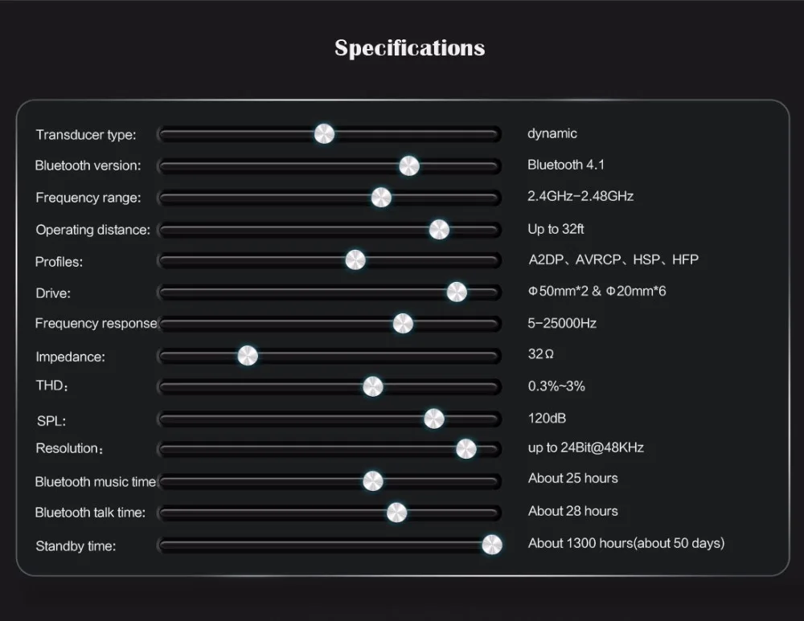This screenshot has width=804, height=621.
Task: Click the 5-25000Hz value text
Action: (x=562, y=323)
